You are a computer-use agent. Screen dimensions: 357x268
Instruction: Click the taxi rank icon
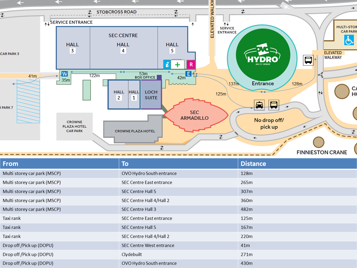coord(259,105)
